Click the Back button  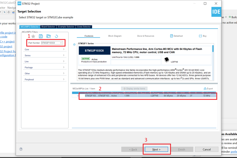click(x=133, y=149)
